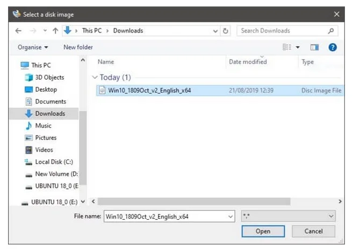Click the back navigation arrow
353x252 pixels.
pyautogui.click(x=18, y=31)
